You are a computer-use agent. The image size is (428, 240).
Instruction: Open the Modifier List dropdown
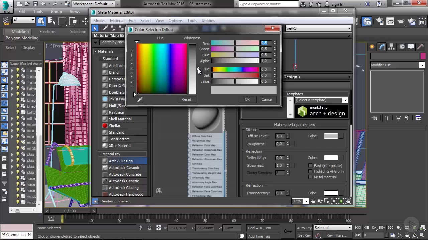[398, 65]
